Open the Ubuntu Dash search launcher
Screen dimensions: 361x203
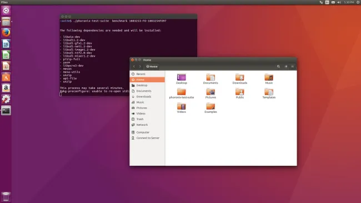point(6,11)
